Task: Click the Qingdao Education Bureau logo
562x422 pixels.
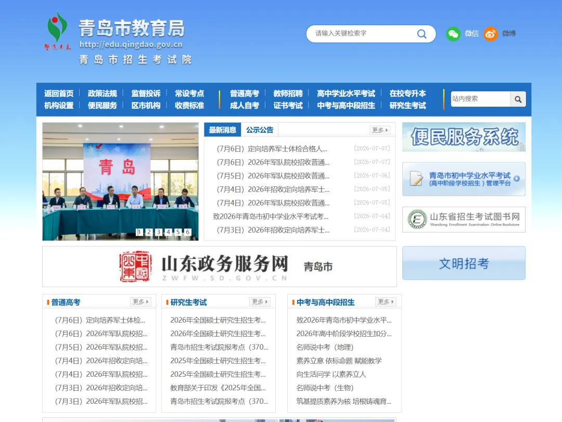Action: [57, 32]
